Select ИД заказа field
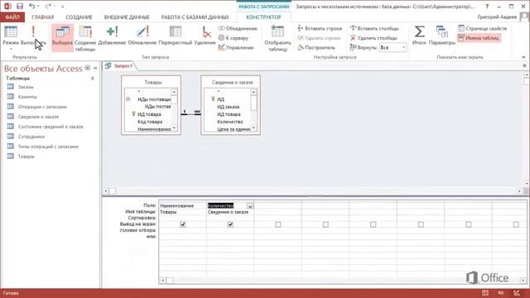The image size is (530, 298). (x=229, y=107)
